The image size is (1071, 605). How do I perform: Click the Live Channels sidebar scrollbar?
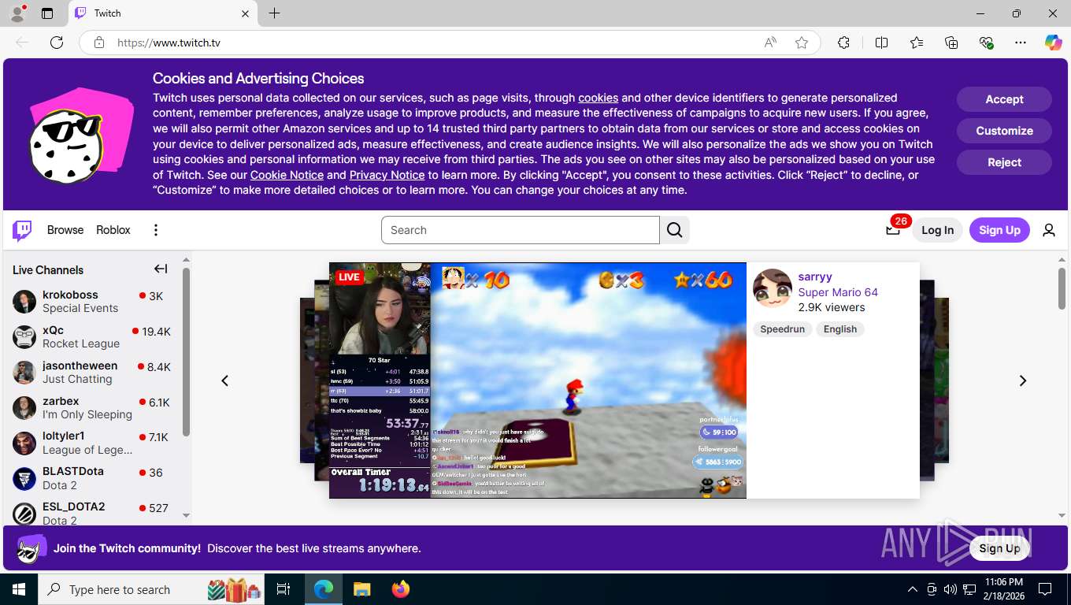(187, 352)
